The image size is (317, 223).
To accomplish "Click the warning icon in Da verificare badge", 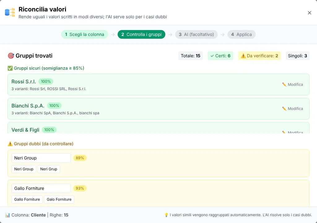I will coord(243,56).
